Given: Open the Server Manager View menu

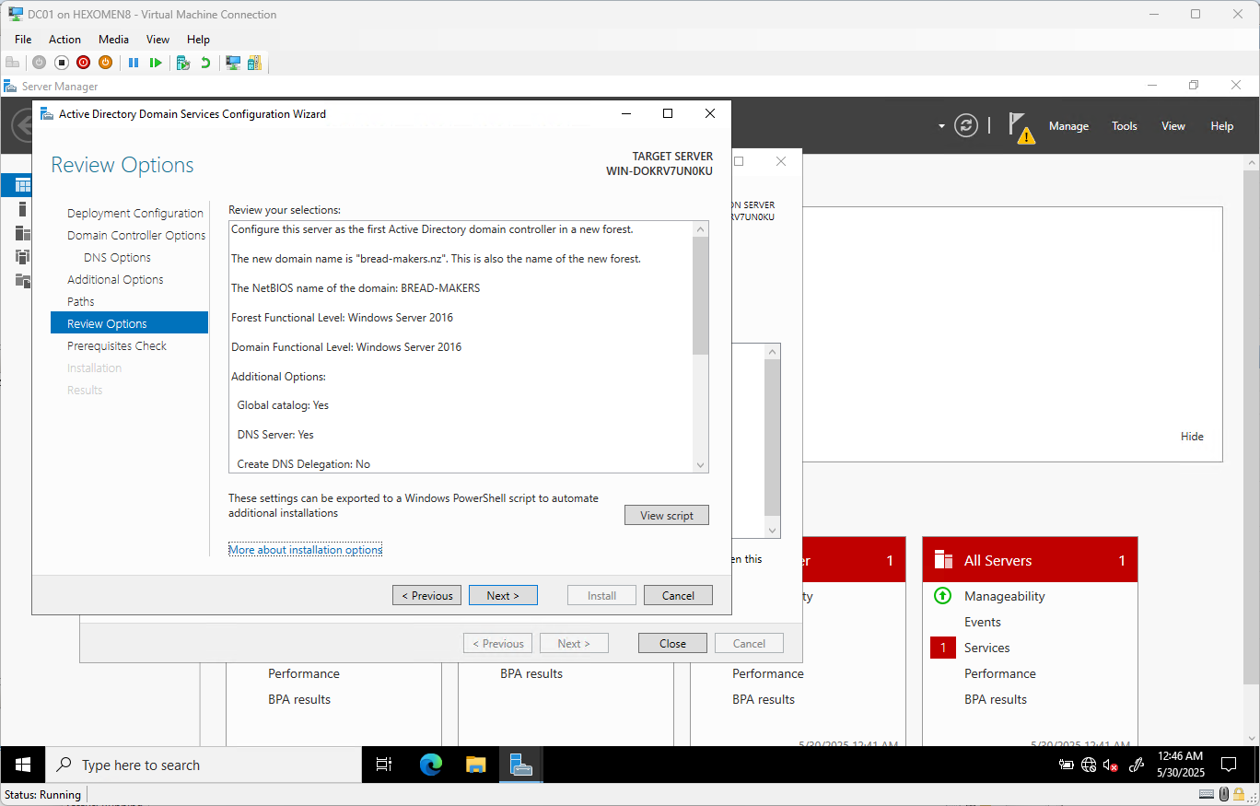Looking at the screenshot, I should click(1173, 126).
